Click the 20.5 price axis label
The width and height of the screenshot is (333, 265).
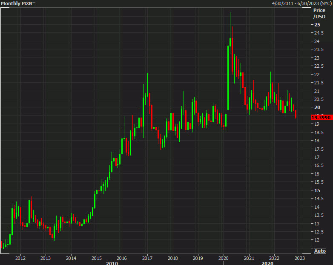click(319, 99)
